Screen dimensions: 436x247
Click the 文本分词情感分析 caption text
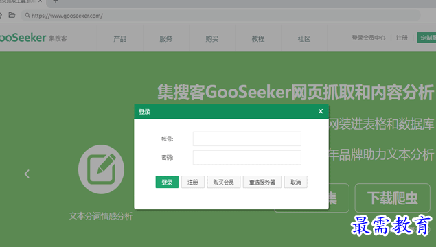tap(101, 216)
